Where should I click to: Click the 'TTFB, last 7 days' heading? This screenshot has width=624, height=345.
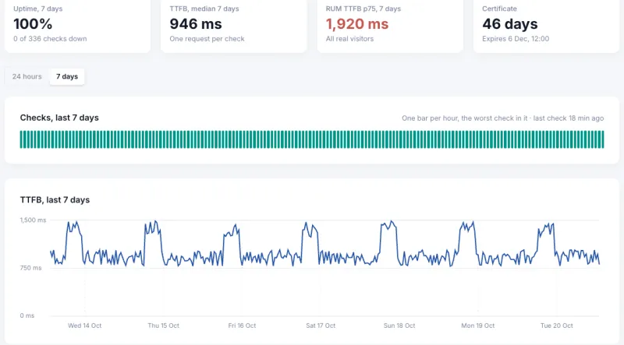click(x=55, y=200)
